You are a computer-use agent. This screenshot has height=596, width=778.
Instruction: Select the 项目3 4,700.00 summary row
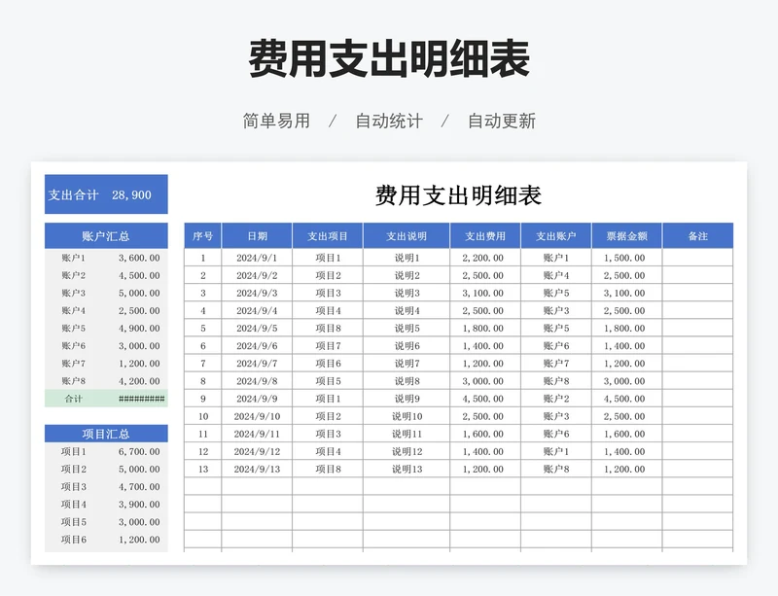[106, 487]
